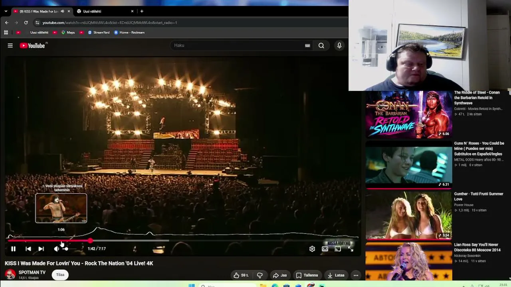
Task: Open the Gunther Tutti Frutti thumbnail
Action: 409,216
